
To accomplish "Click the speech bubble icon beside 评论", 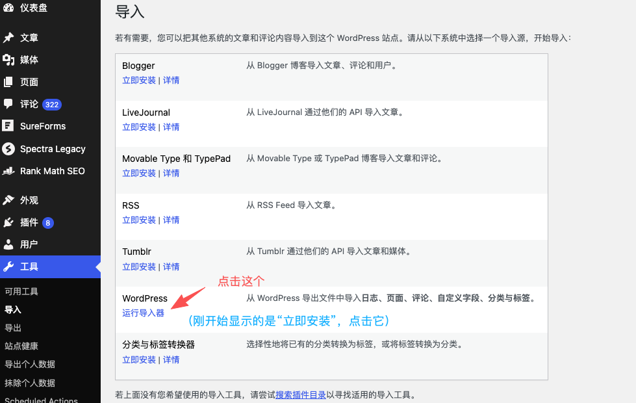I will click(x=8, y=104).
